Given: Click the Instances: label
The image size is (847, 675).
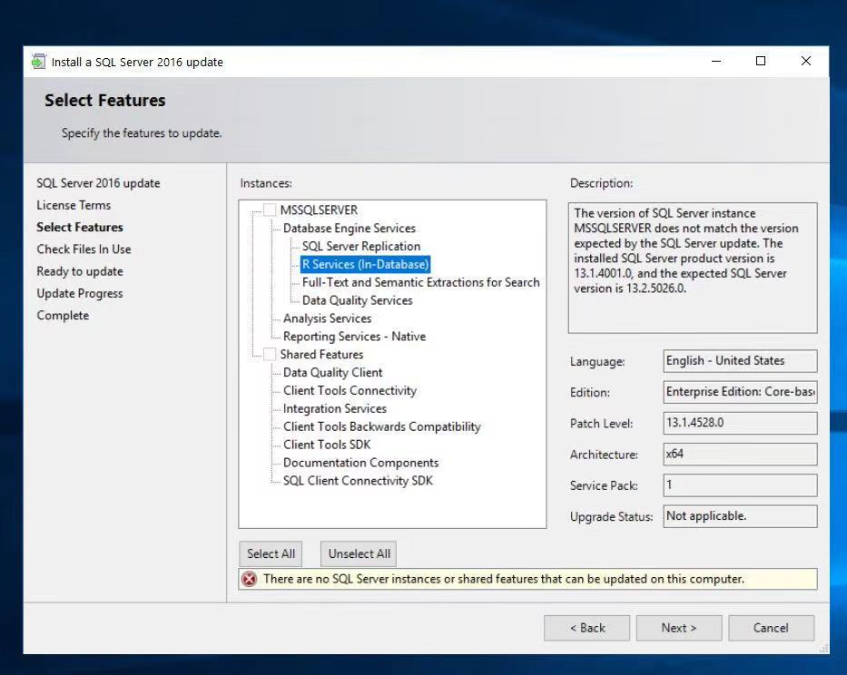Looking at the screenshot, I should 266,183.
